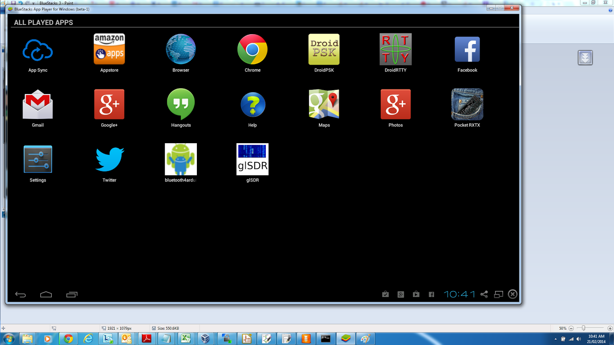
Task: Save the image in Paint
Action: pyautogui.click(x=13, y=3)
